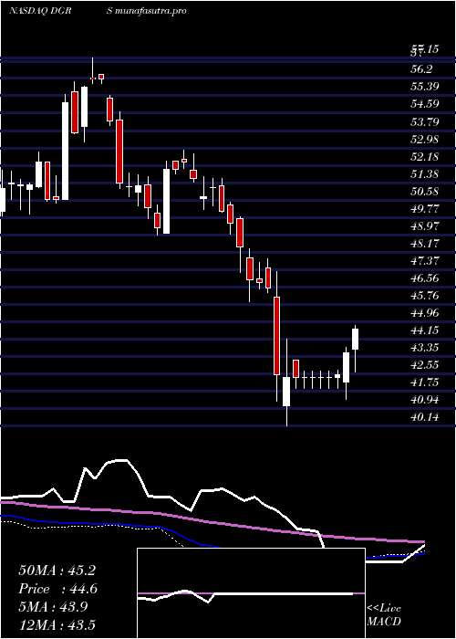Click the 53.79 price axis label

tap(425, 121)
